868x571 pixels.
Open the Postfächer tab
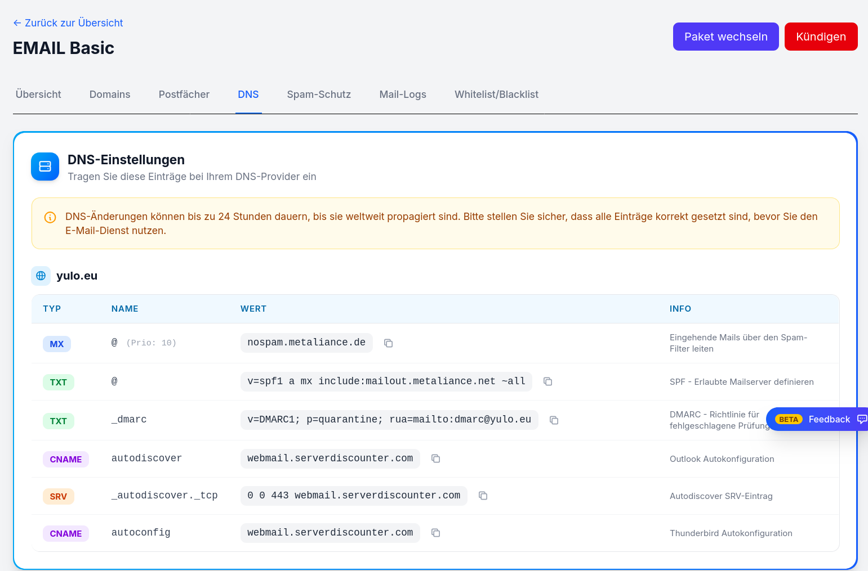pyautogui.click(x=184, y=95)
